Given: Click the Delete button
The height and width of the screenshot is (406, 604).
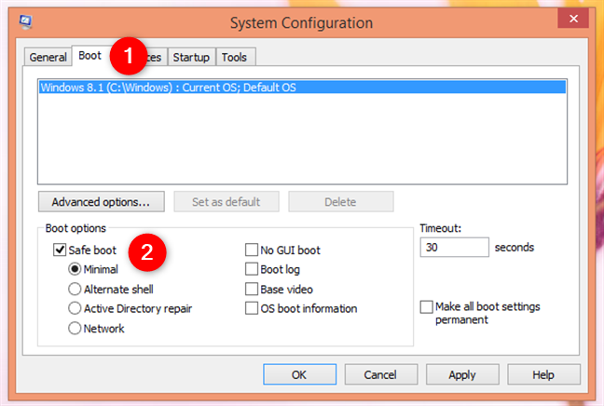Looking at the screenshot, I should [x=340, y=202].
